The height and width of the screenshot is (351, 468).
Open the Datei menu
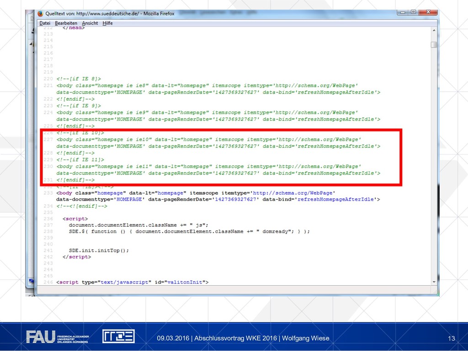(45, 23)
